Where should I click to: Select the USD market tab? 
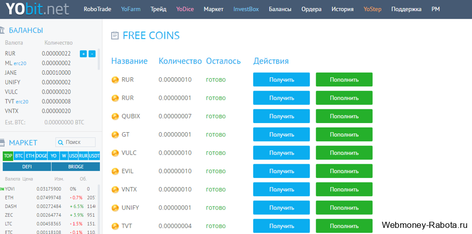[73, 156]
